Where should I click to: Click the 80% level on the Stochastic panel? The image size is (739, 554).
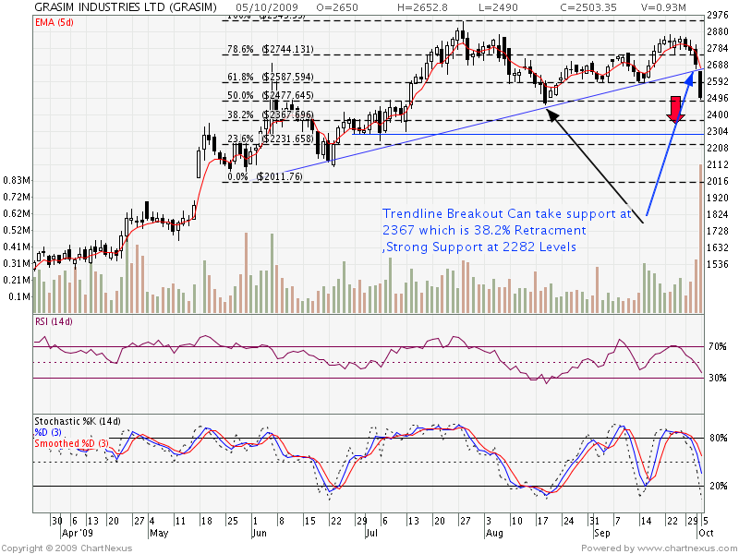(719, 438)
